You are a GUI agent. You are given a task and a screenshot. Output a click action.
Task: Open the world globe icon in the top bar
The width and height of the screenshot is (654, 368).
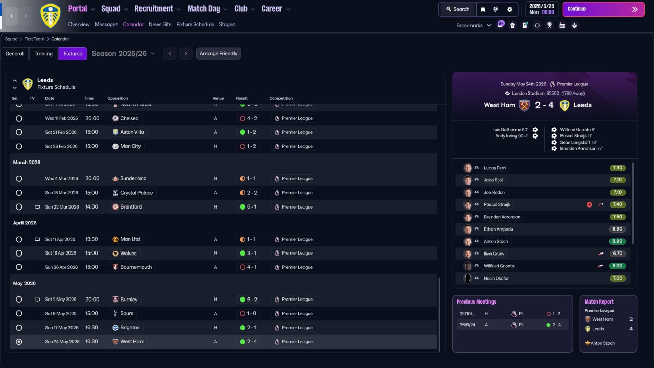coord(496,9)
